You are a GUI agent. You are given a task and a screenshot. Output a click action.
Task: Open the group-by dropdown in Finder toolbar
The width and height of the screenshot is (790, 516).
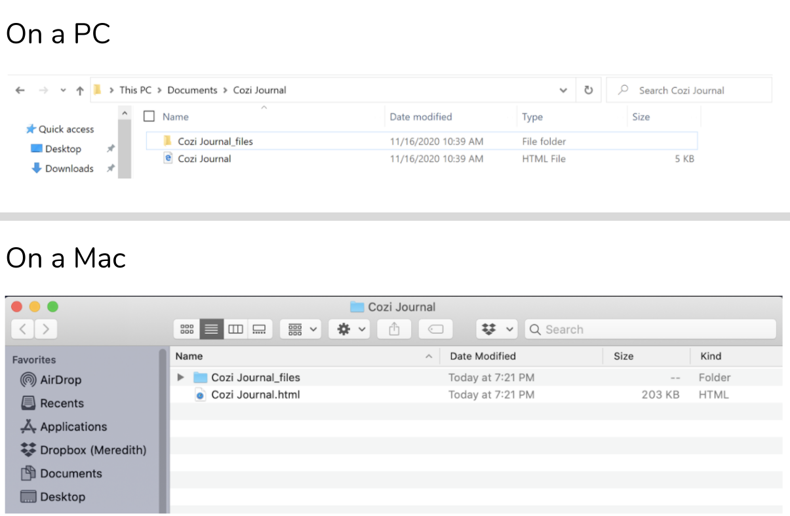coord(303,329)
